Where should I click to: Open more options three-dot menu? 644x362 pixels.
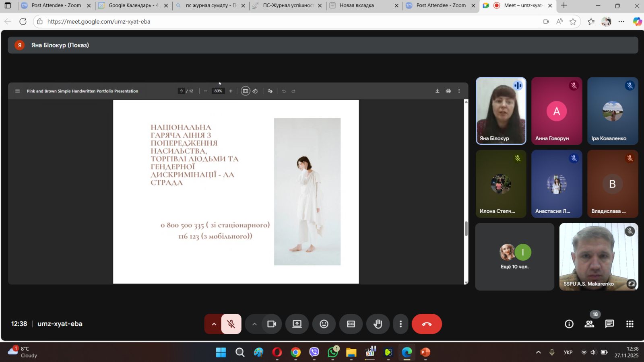400,324
